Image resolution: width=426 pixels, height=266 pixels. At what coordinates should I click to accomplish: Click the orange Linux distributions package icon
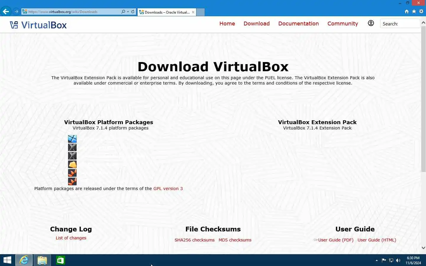tap(72, 164)
